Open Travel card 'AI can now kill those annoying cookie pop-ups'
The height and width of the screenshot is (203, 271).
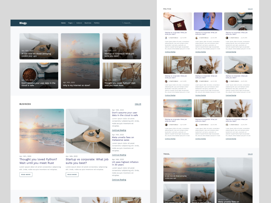[189, 170]
